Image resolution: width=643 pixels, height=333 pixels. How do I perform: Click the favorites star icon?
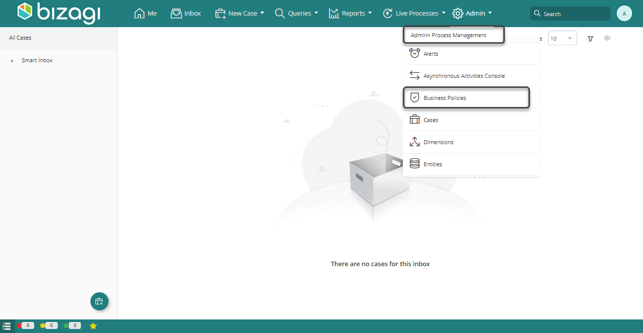93,326
